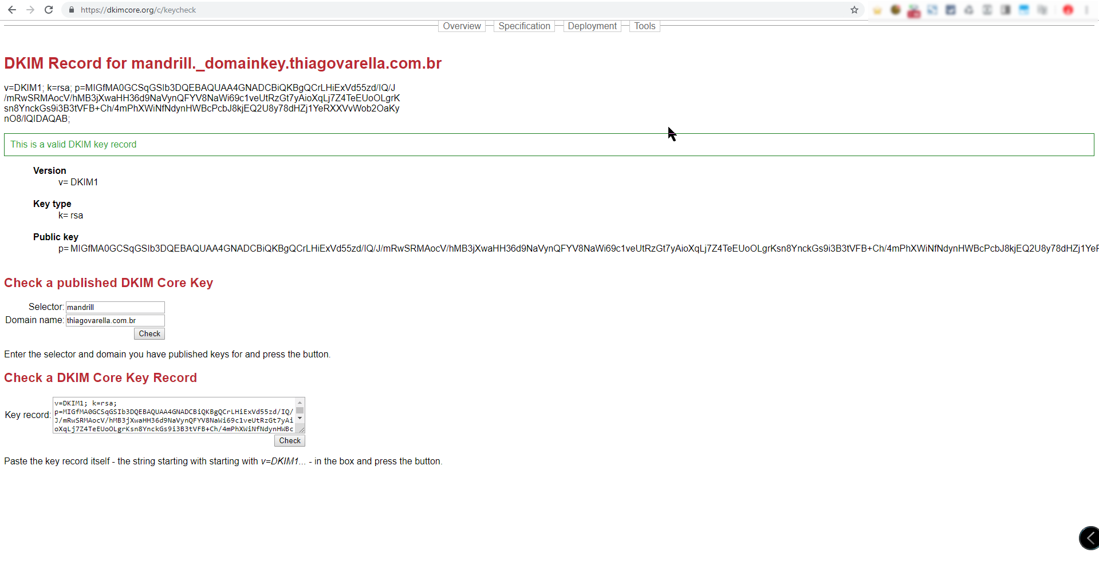View site info via the padlock icon
Viewport: 1099px width, 565px height.
(x=72, y=10)
